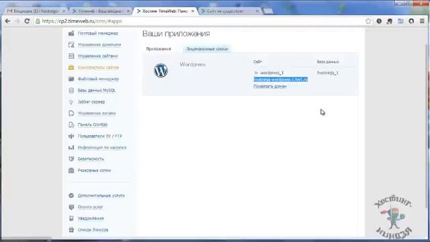The height and width of the screenshot is (242, 430).
Task: Click the Управление доменами sidebar icon
Action: tap(71, 45)
